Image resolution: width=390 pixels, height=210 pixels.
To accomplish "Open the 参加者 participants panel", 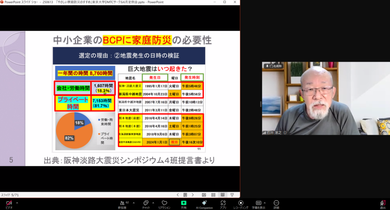I will click(123, 204).
